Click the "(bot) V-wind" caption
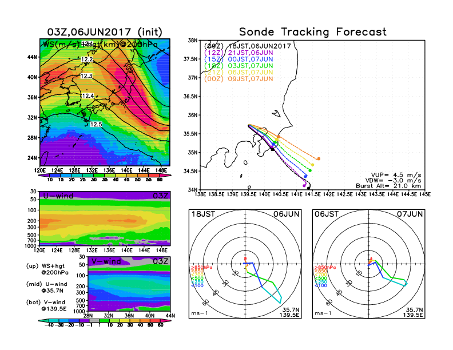Screen dimensions: 453x350 pyautogui.click(x=46, y=303)
